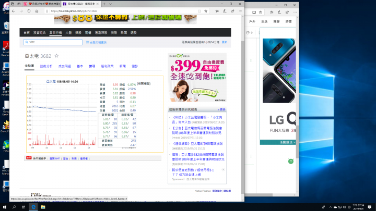Open the front browser Settings and more menu
The width and height of the screenshot is (376, 211).
(x=240, y=11)
